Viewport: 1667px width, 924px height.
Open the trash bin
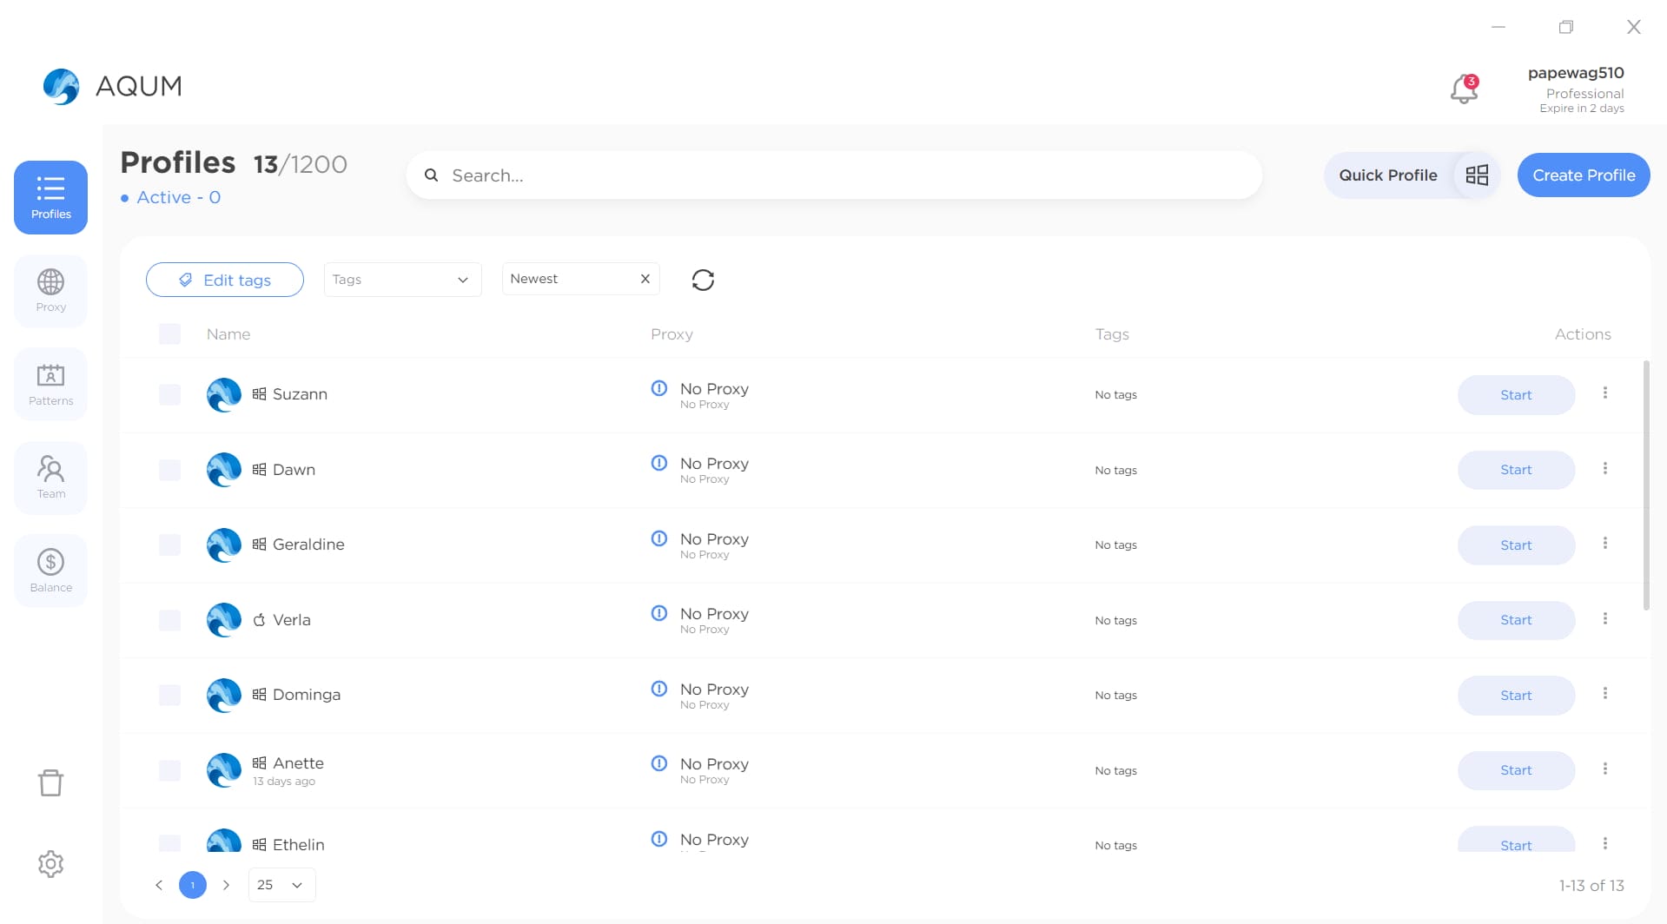click(50, 782)
